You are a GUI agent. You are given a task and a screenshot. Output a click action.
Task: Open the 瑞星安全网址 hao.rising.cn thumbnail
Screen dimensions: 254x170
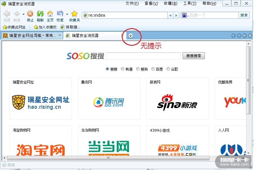41,98
